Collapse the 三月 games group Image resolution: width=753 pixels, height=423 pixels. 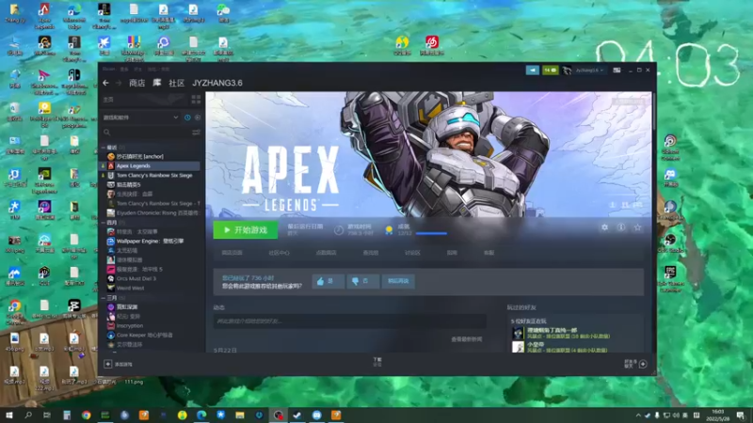pyautogui.click(x=104, y=298)
